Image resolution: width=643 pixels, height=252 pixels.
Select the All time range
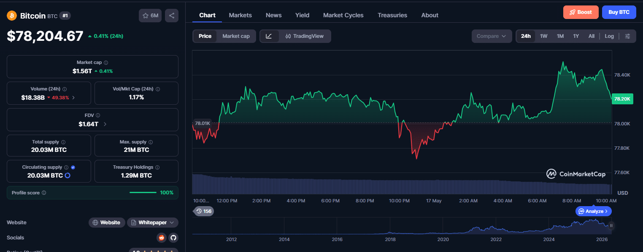coord(592,36)
